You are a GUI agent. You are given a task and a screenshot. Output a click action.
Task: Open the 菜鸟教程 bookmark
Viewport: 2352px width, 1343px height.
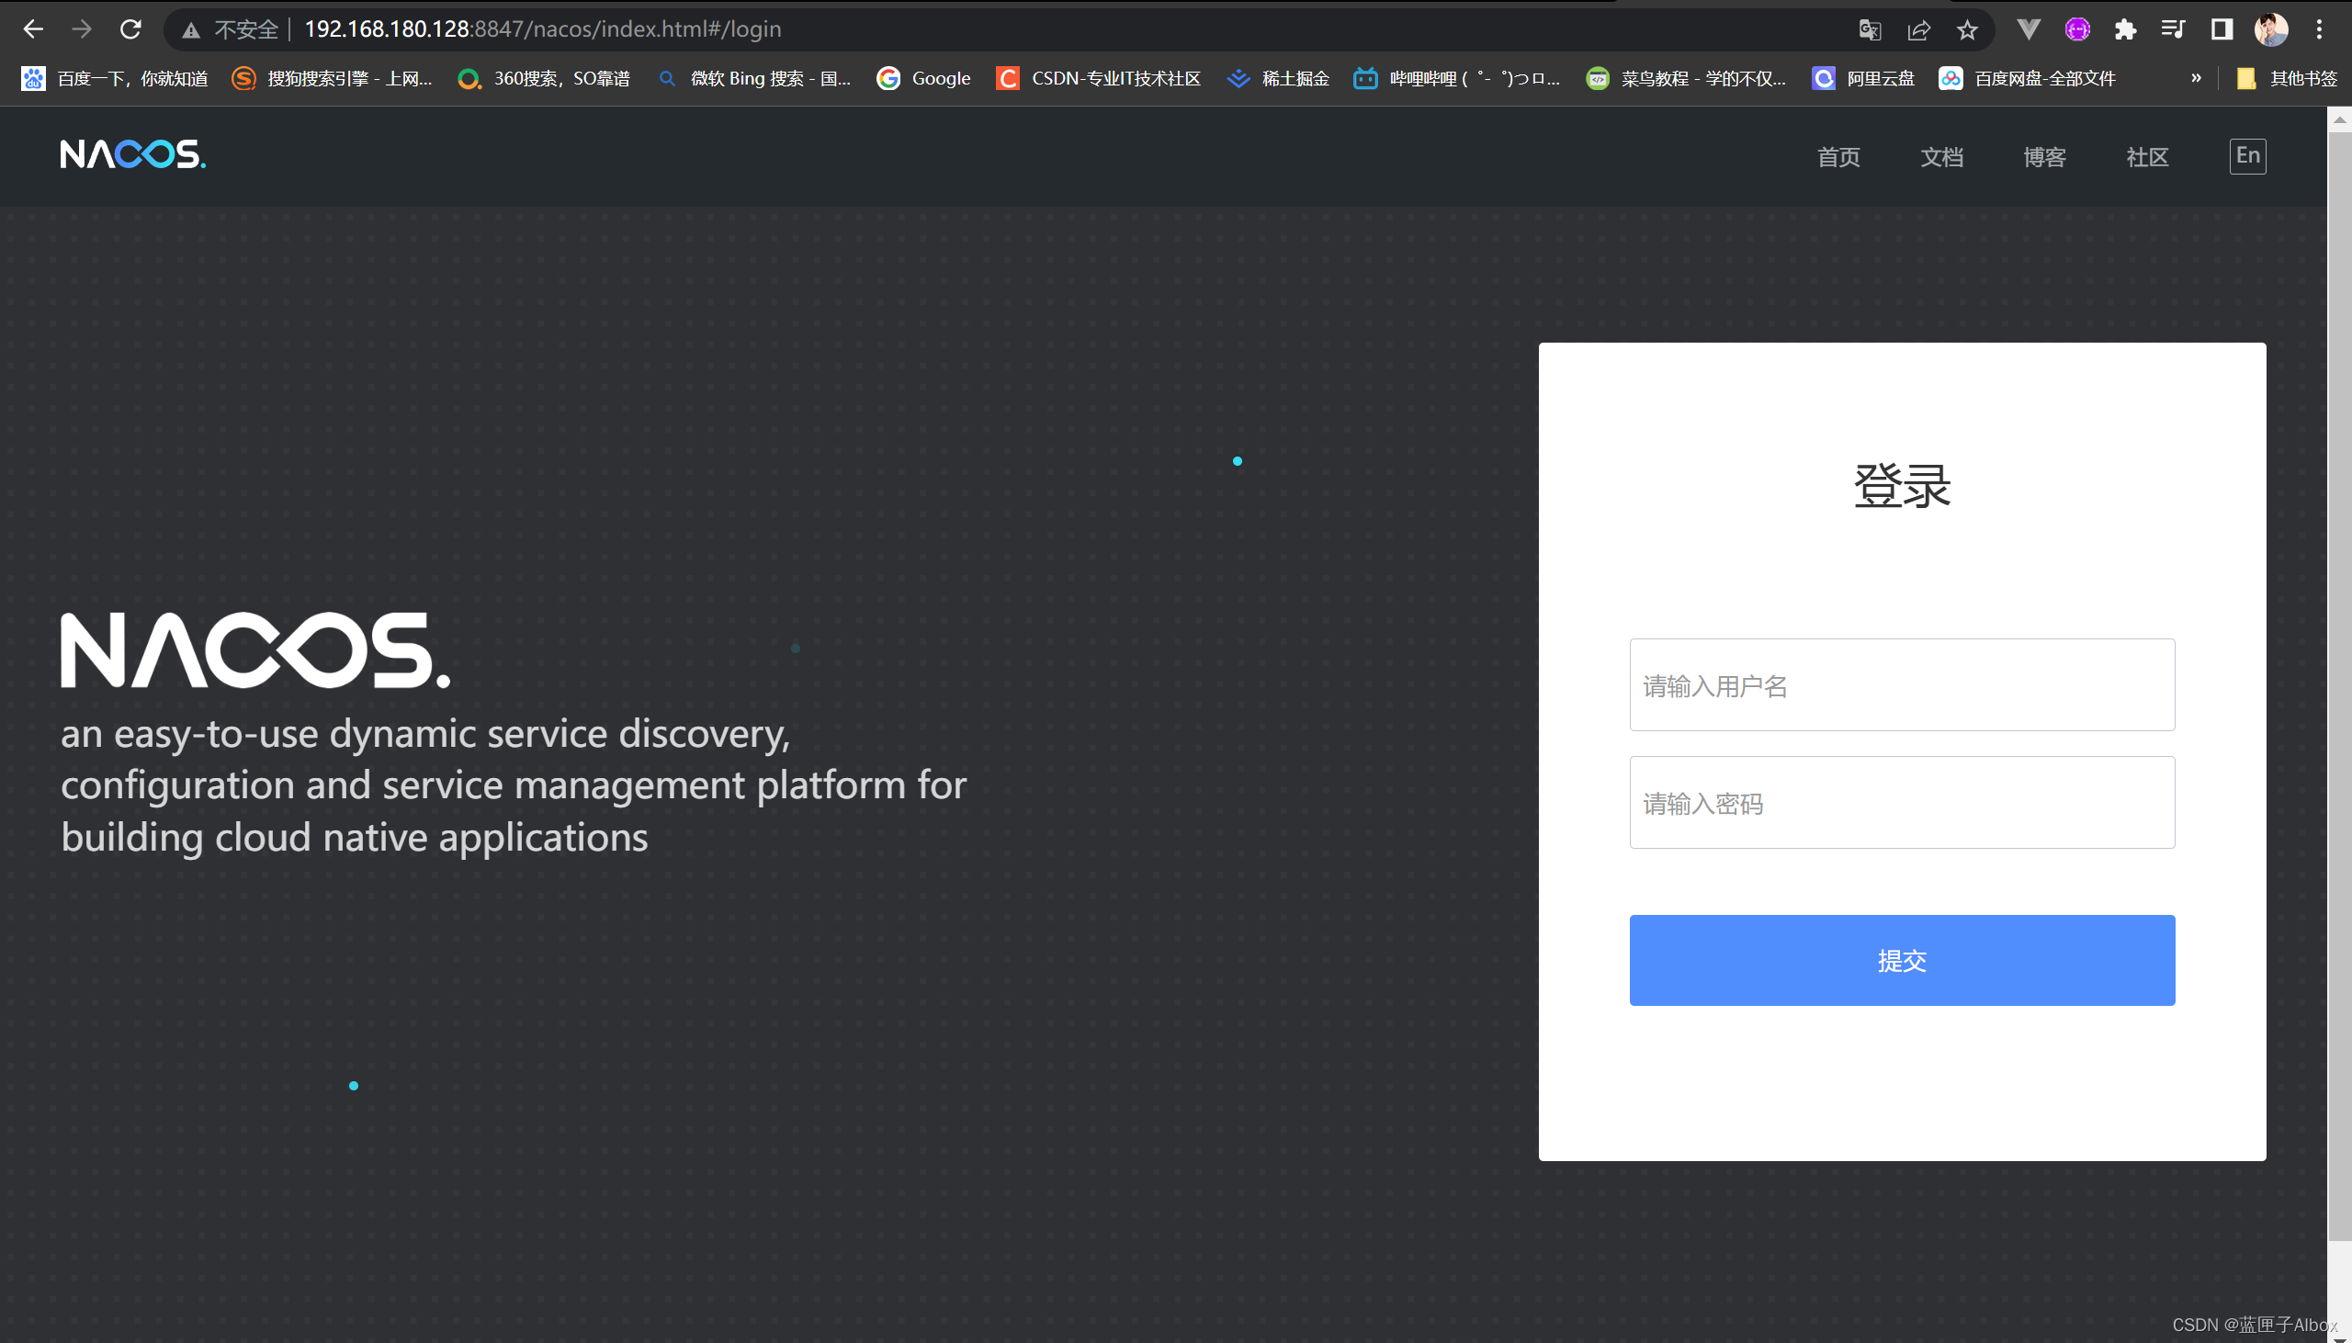tap(1686, 78)
